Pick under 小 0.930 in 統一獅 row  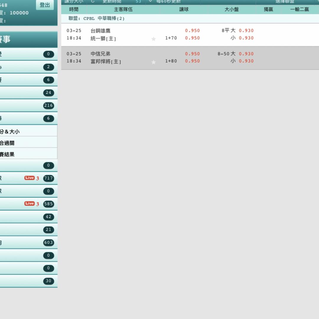246,38
